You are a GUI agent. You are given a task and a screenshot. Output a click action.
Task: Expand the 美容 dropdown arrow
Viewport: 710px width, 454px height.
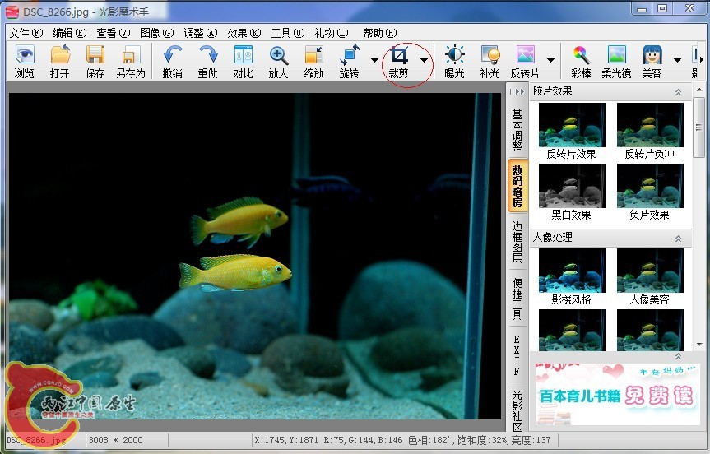677,60
